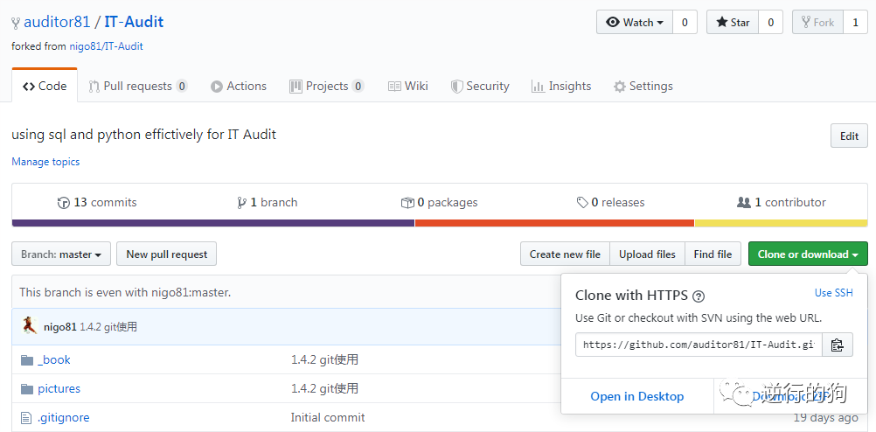Open the .gitignore file
The width and height of the screenshot is (876, 432).
[x=64, y=417]
